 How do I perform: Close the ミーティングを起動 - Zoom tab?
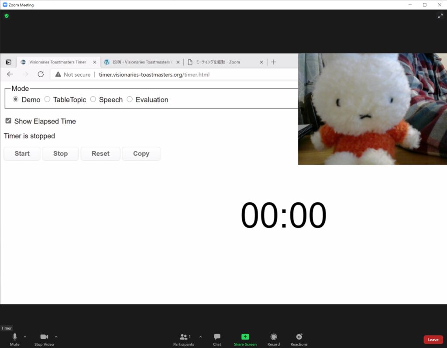261,62
